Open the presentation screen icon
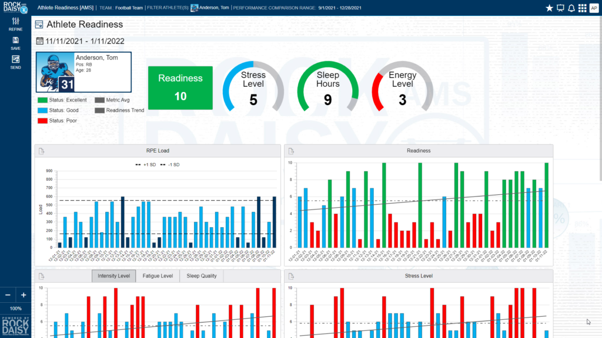Image resolution: width=602 pixels, height=338 pixels. pos(560,8)
